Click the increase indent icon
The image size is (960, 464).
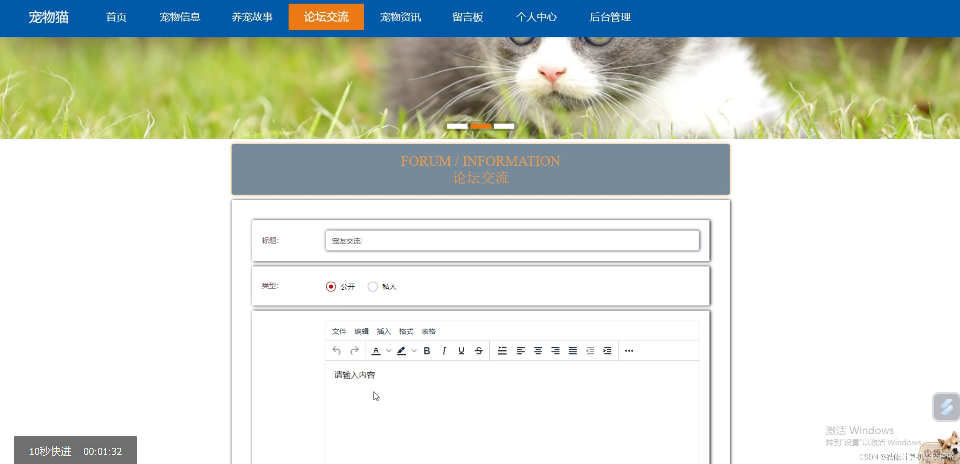608,351
